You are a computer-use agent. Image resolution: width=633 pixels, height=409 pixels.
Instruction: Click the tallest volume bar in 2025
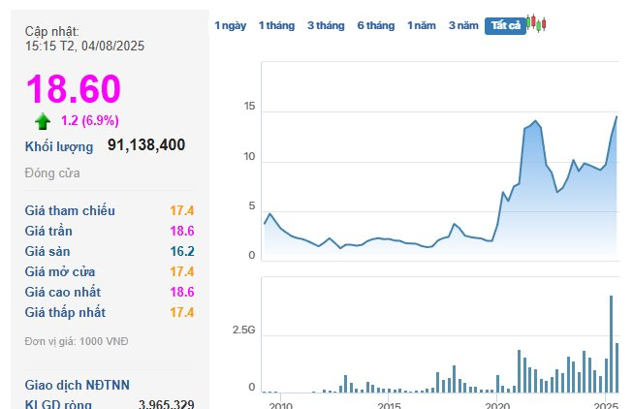tap(611, 344)
